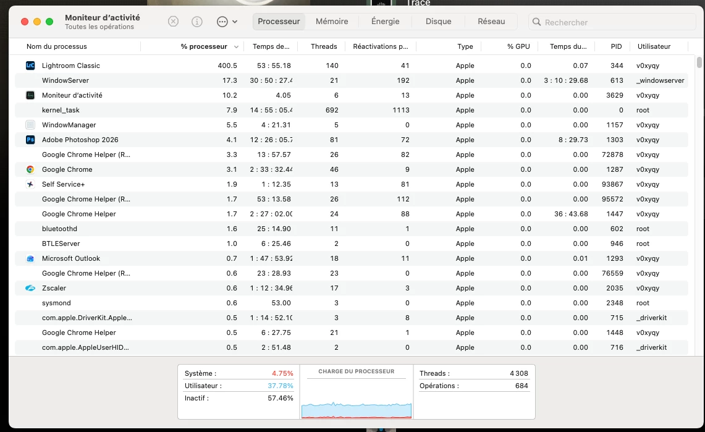Screen dimensions: 705x432
Task: Click the _windowserver user cell
Action: [x=660, y=80]
